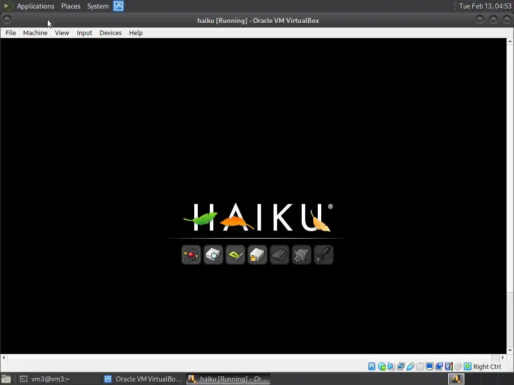
Task: Click the window menu button in title bar
Action: (x=7, y=20)
